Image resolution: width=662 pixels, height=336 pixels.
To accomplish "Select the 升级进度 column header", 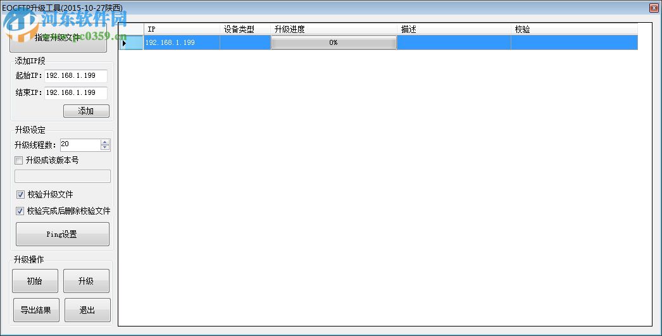I will tap(334, 29).
